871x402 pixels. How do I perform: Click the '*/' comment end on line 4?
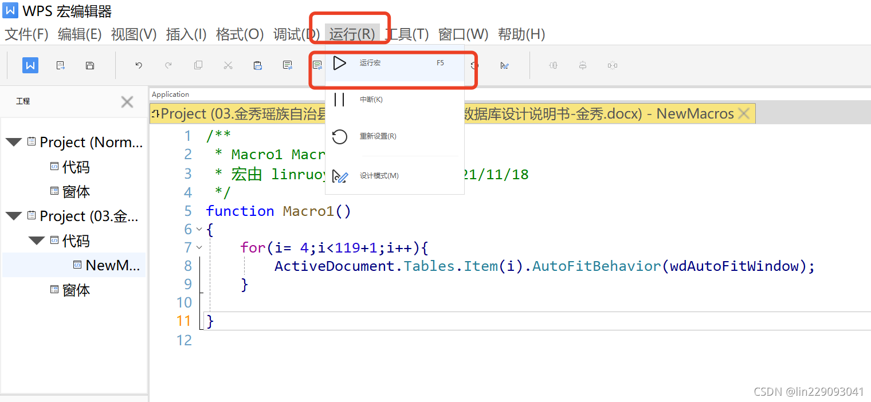click(x=223, y=192)
